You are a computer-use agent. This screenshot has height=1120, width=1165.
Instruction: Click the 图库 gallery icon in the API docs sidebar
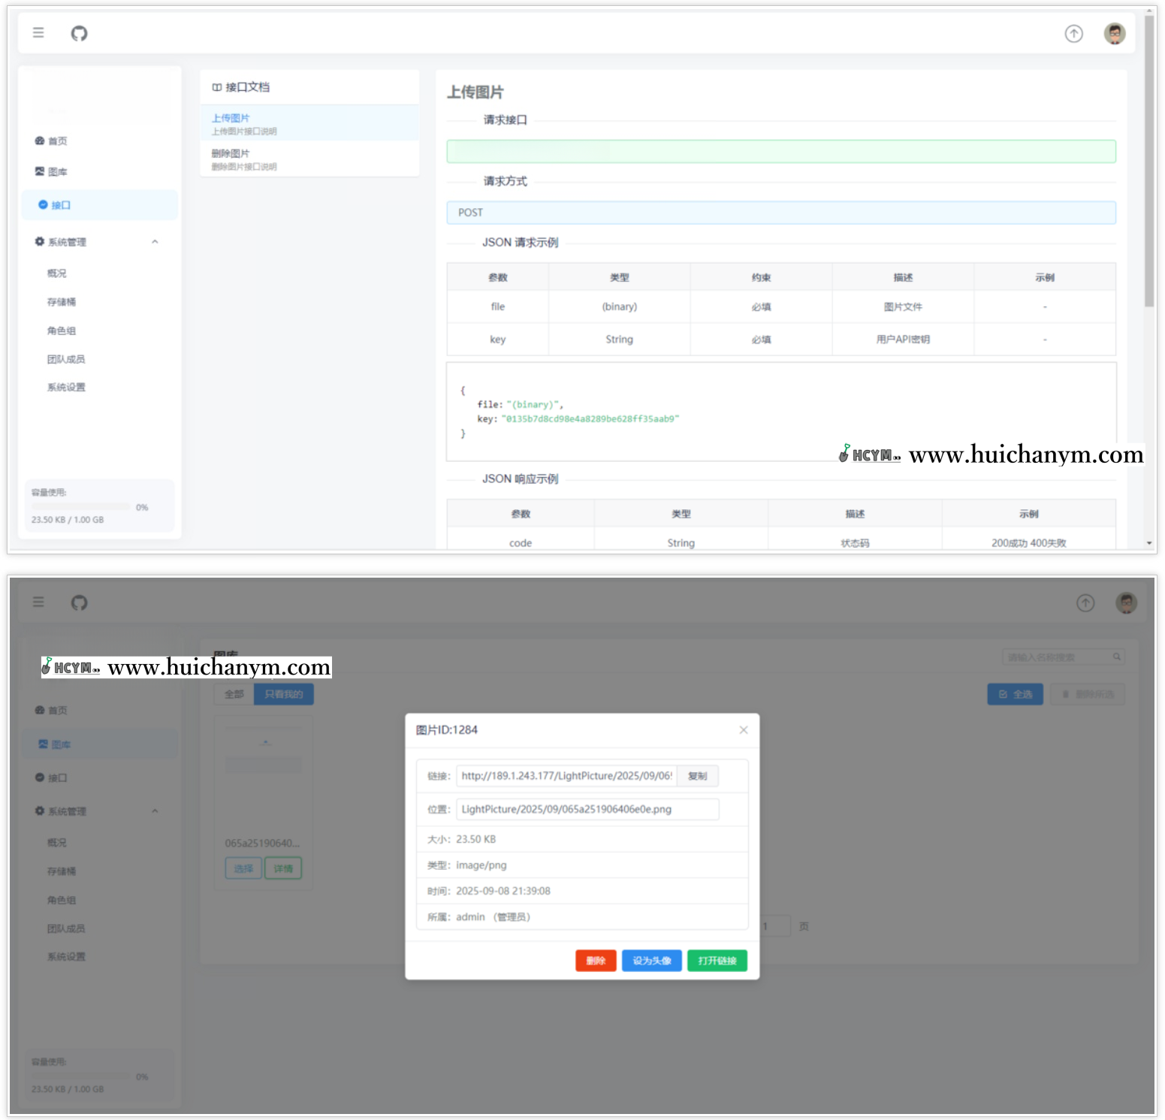tap(40, 172)
